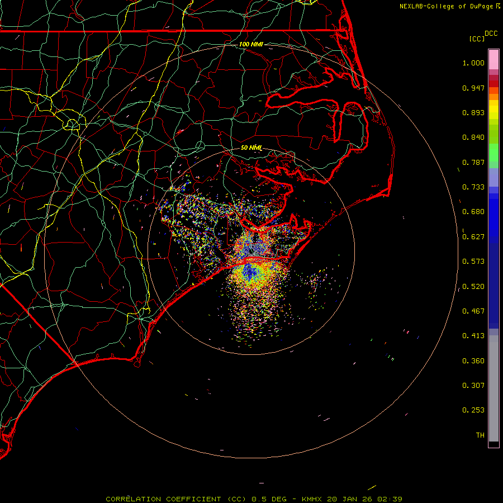
Task: Click the [CC] units label
Action: 477,39
